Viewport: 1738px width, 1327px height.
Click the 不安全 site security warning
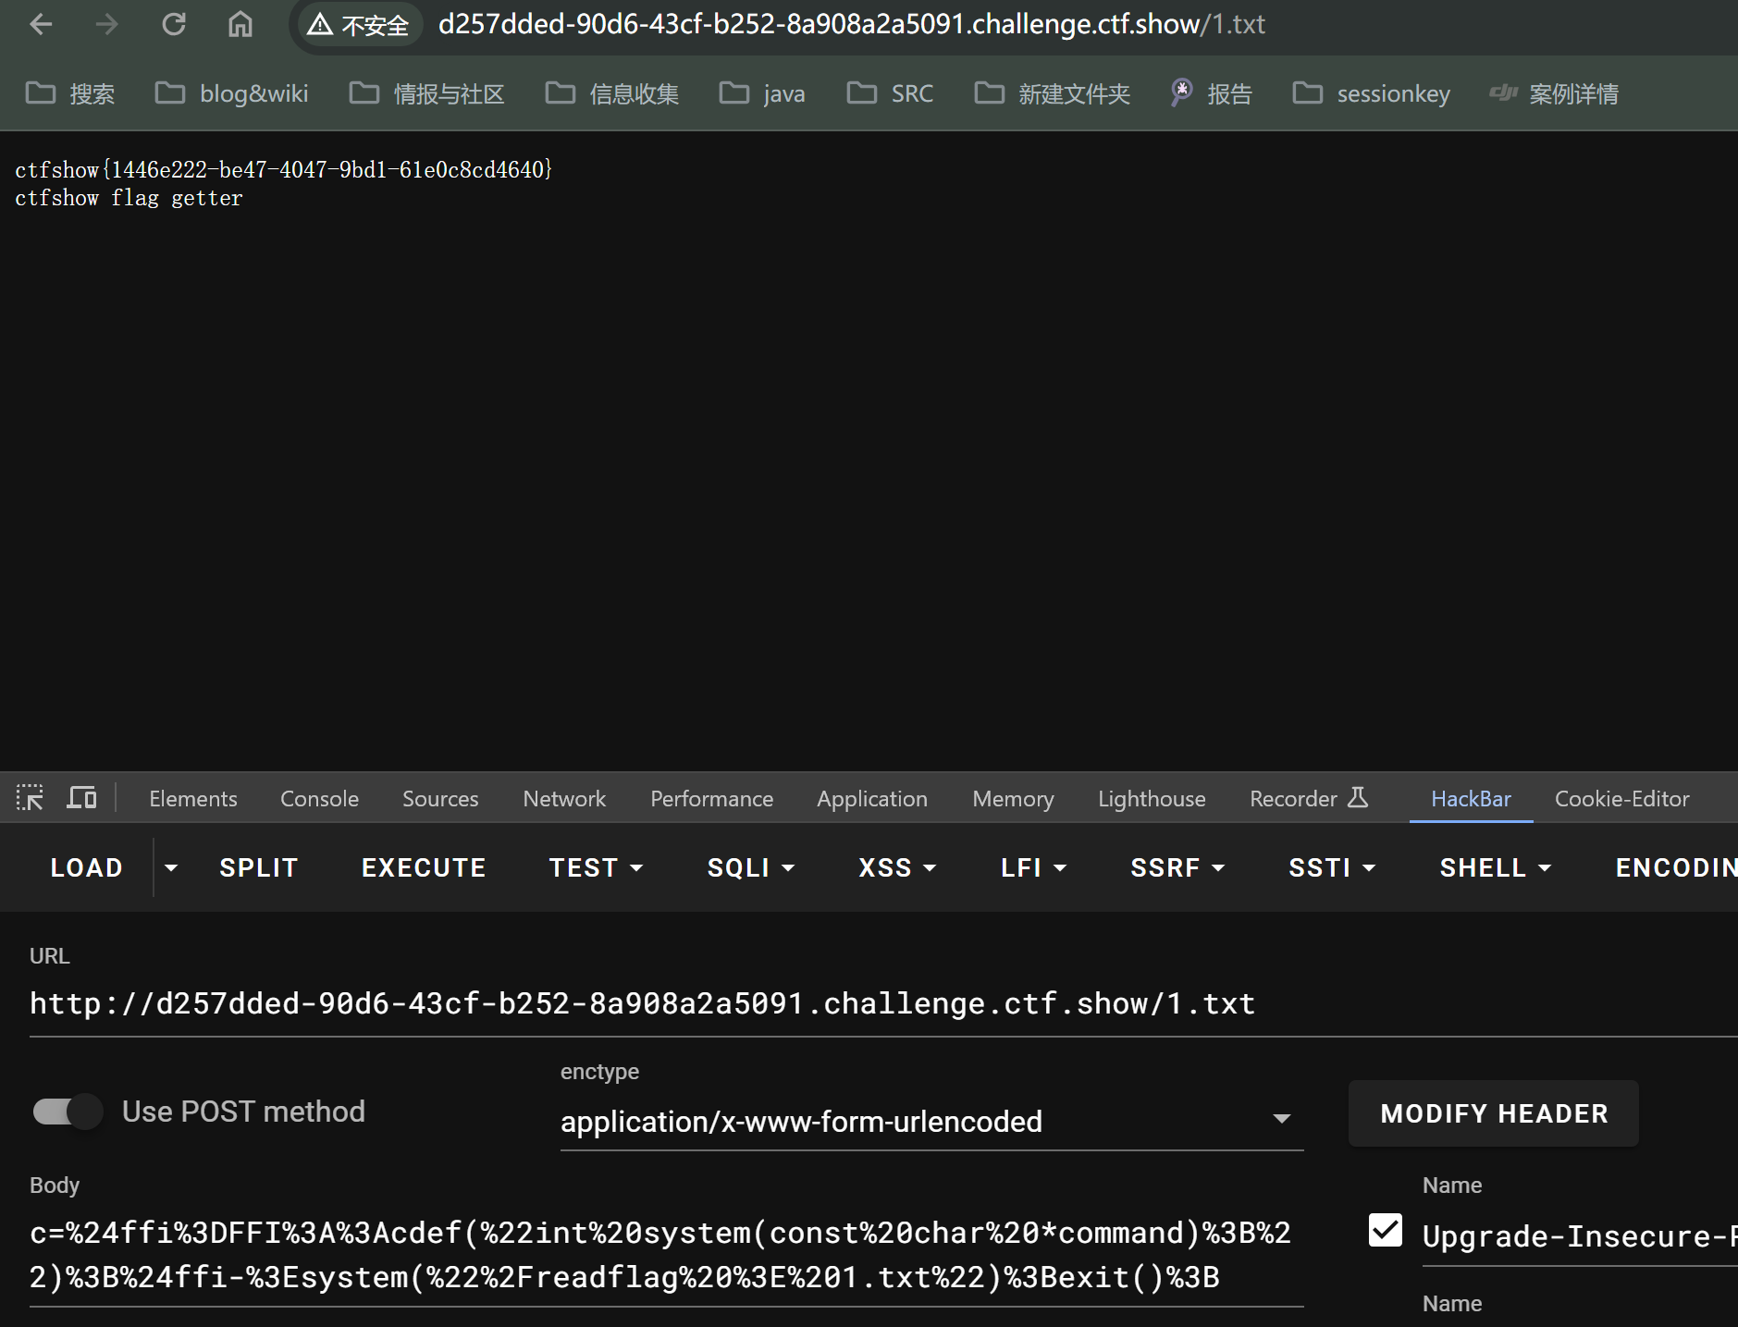[359, 25]
